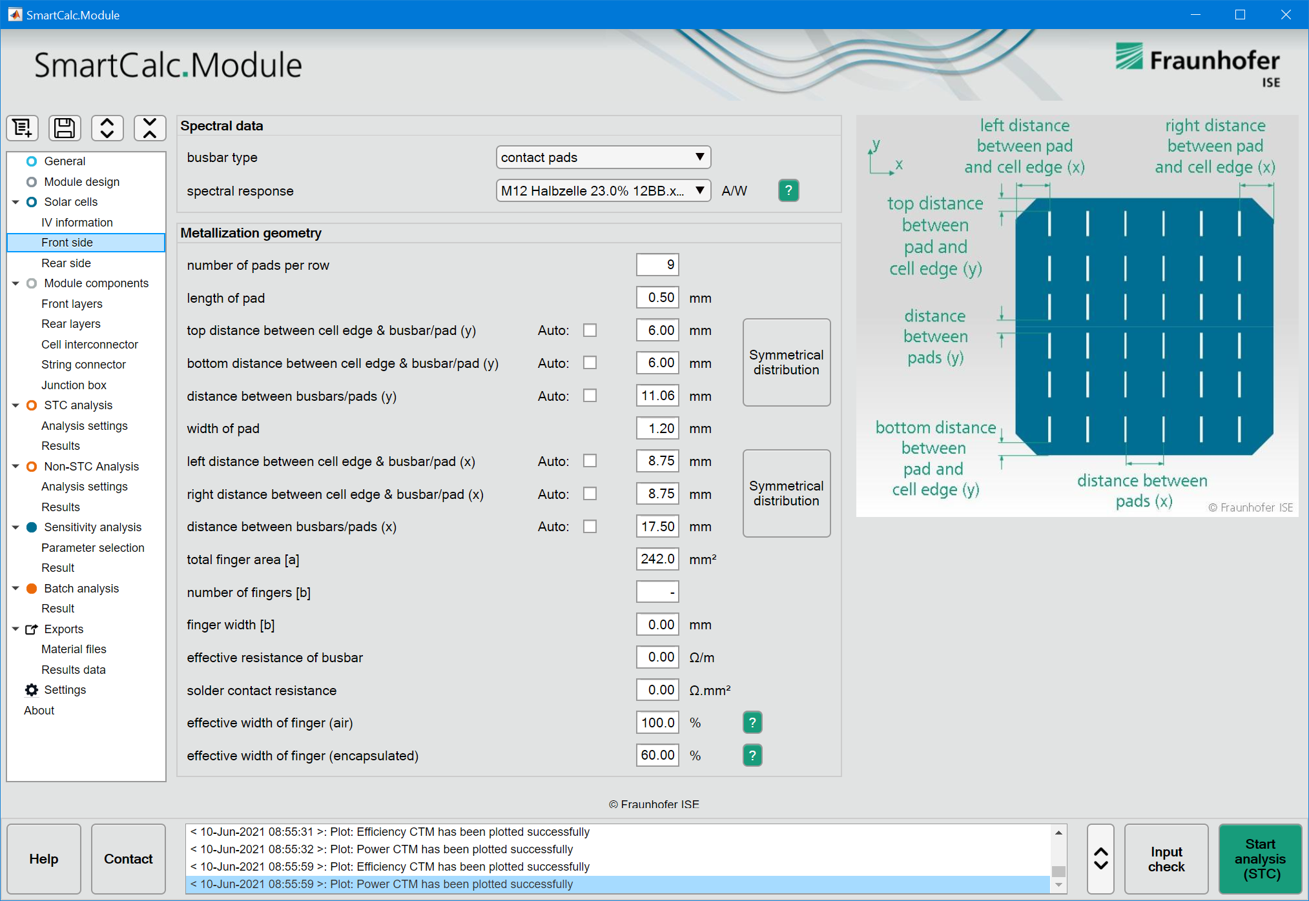Click number of pads per row field
Screen dimensions: 1309x901
[x=657, y=265]
